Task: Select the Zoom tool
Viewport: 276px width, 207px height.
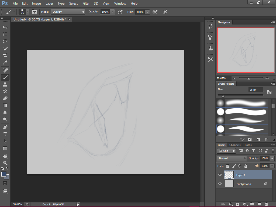Action: click(5, 163)
